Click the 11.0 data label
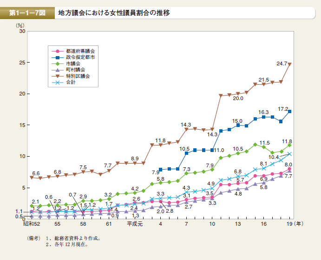 pyautogui.click(x=219, y=150)
